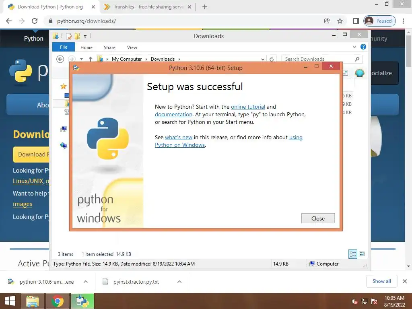Expand the Explorer ribbon chevron
Screen dimensions: 412x309
coord(354,47)
